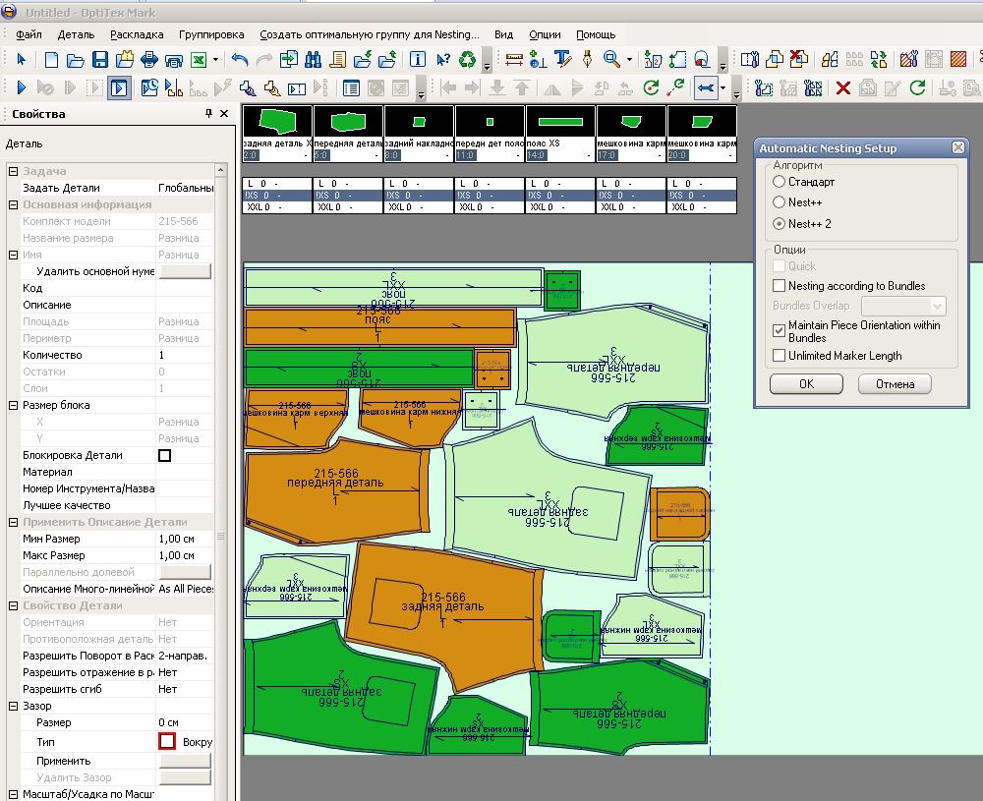This screenshot has height=801, width=983.
Task: Select the Nest++ algorithm option
Action: click(x=780, y=202)
